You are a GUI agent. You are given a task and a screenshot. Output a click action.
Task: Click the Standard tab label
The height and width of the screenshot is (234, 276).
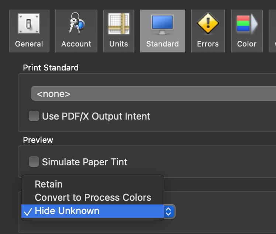pyautogui.click(x=162, y=44)
